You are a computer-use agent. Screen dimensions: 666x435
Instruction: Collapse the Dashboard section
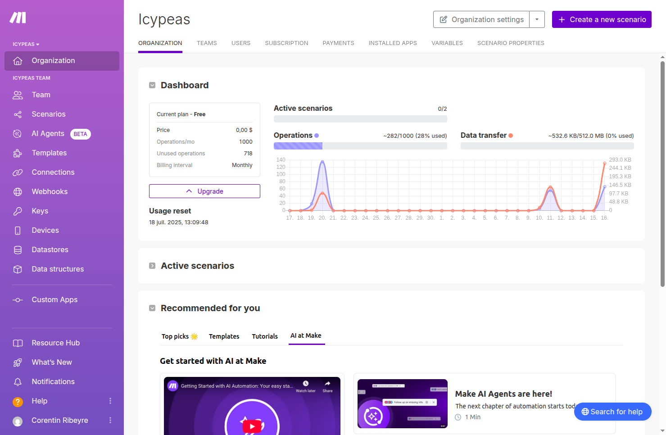tap(152, 85)
